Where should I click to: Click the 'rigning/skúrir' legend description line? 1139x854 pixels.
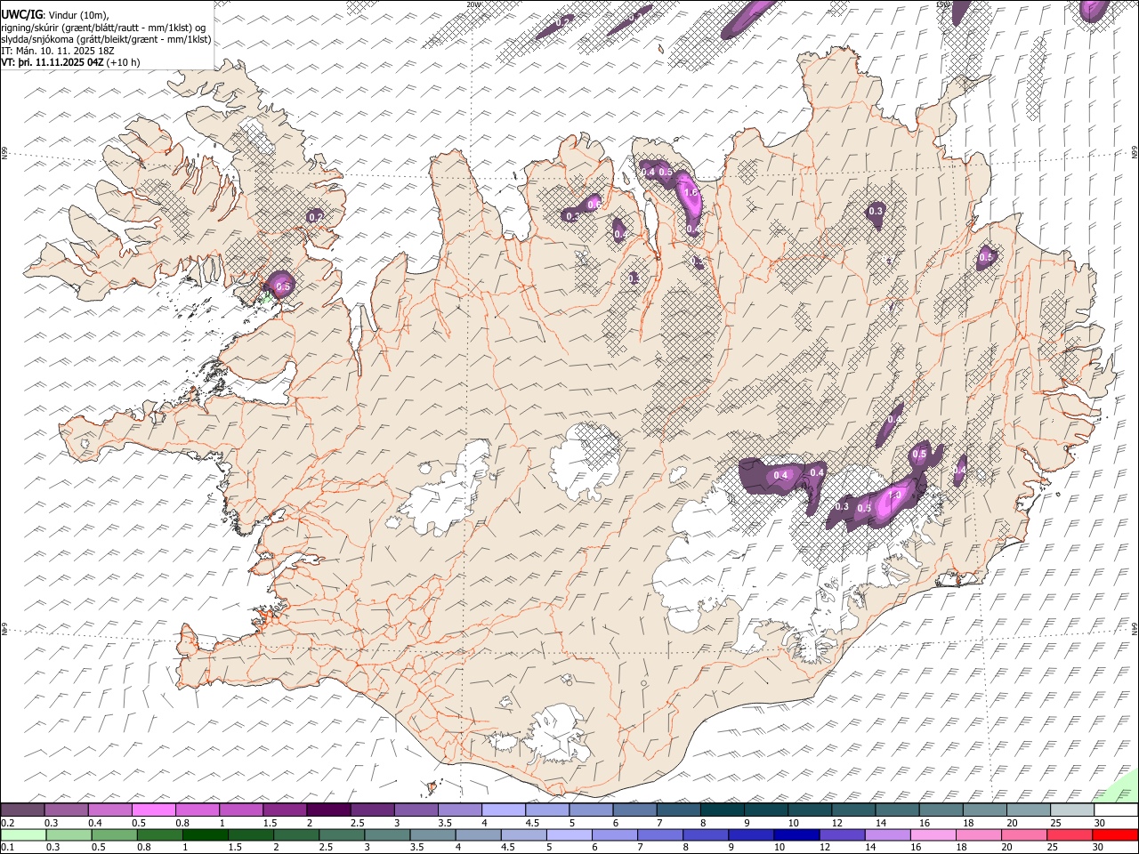pos(103,28)
